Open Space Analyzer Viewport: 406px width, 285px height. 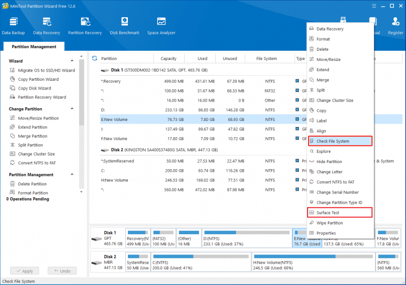point(161,26)
